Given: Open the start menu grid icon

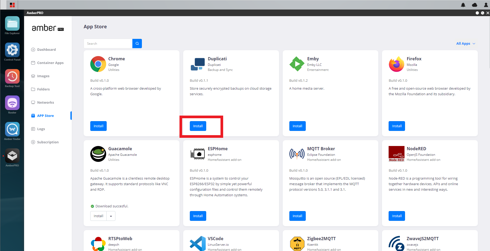Looking at the screenshot, I should tap(12, 5).
